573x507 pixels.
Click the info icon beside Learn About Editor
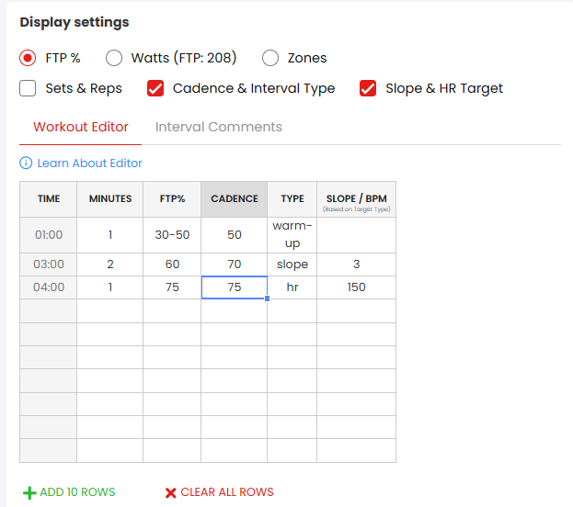click(26, 163)
